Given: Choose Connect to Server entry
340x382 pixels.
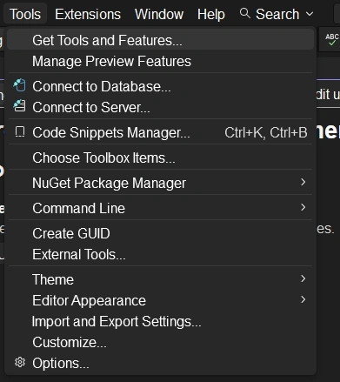Looking at the screenshot, I should [x=160, y=107].
